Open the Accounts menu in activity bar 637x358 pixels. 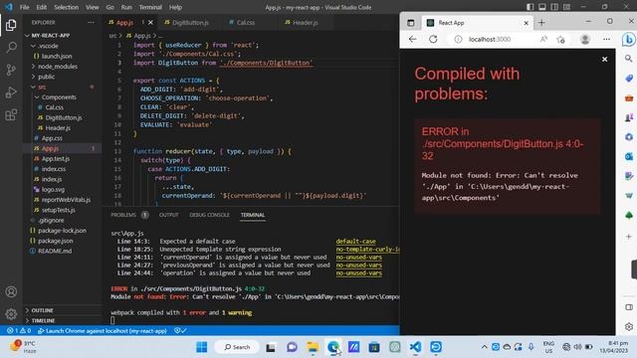point(11,291)
